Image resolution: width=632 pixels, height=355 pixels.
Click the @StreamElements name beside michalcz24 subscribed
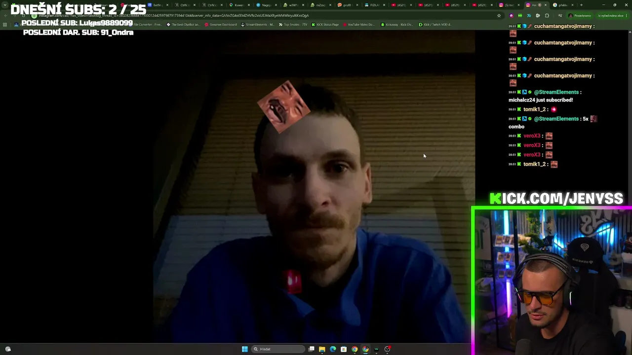click(x=556, y=92)
